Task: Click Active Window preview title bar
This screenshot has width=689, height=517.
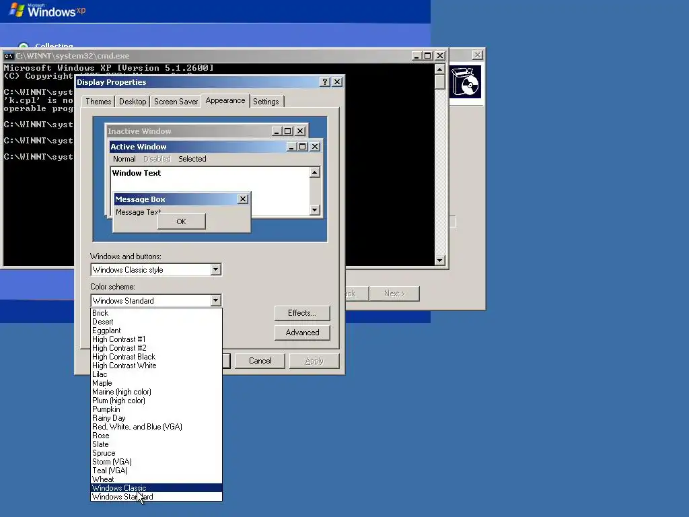Action: [216, 147]
